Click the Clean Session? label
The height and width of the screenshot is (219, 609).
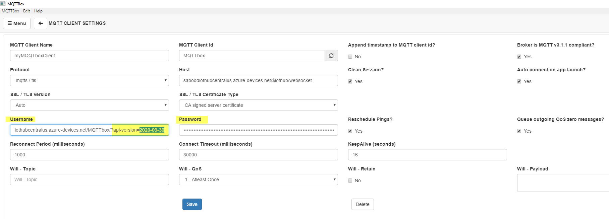pos(366,70)
